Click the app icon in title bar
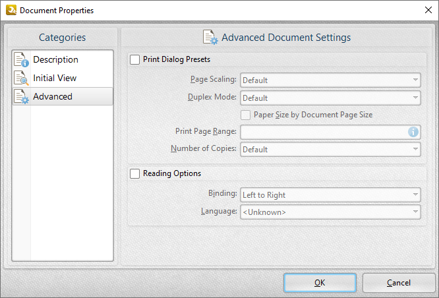 [x=11, y=10]
